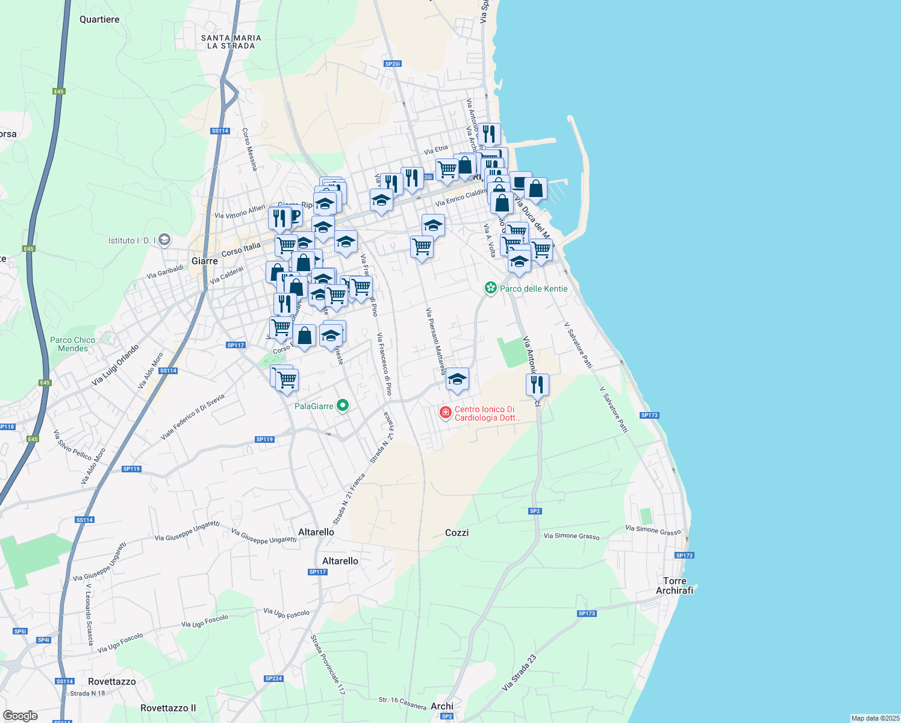
Task: Open the Parco delle Kentie label
Action: pos(534,289)
